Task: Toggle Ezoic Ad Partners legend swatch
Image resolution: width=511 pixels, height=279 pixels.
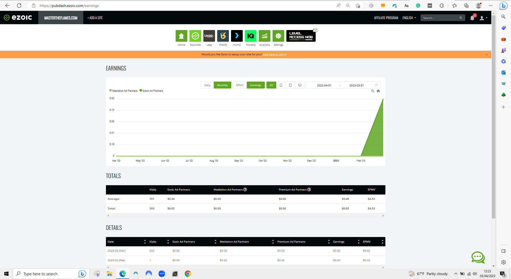Action: 141,90
